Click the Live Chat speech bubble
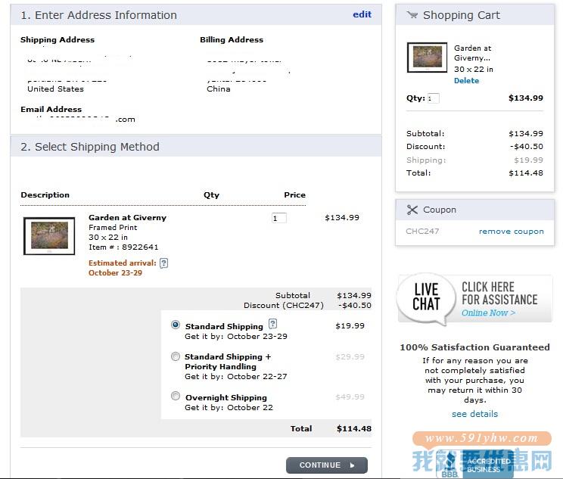The height and width of the screenshot is (479, 563). click(x=426, y=297)
